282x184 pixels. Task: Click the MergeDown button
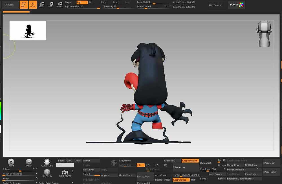pos(235,165)
